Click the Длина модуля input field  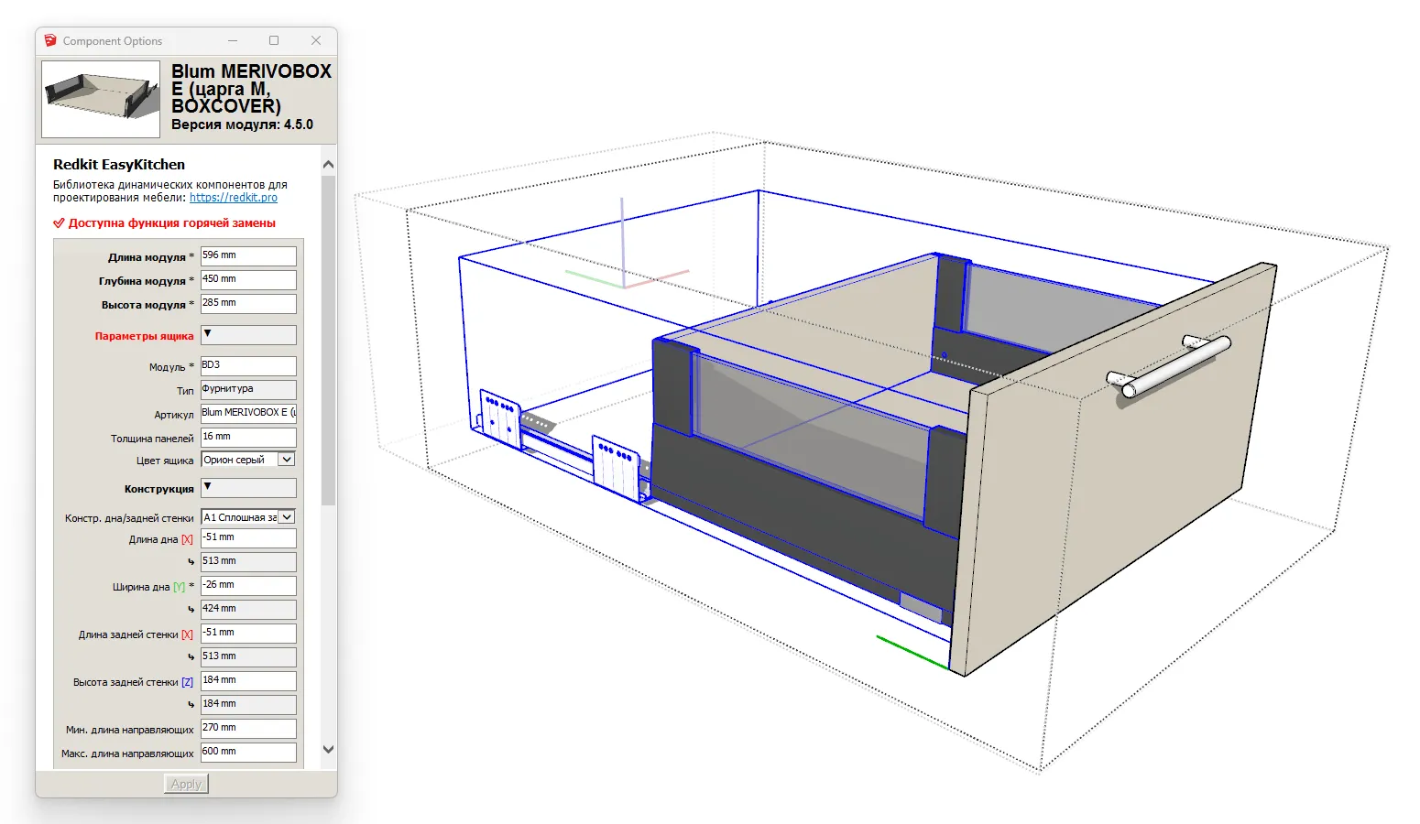pyautogui.click(x=248, y=256)
